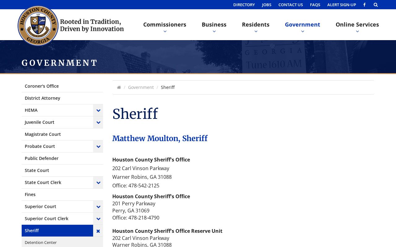
Task: Open Superior Court Clerk sidebar link
Action: [x=57, y=219]
